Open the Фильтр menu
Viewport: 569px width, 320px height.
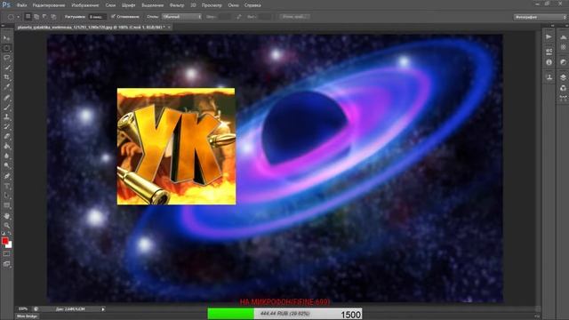click(177, 5)
